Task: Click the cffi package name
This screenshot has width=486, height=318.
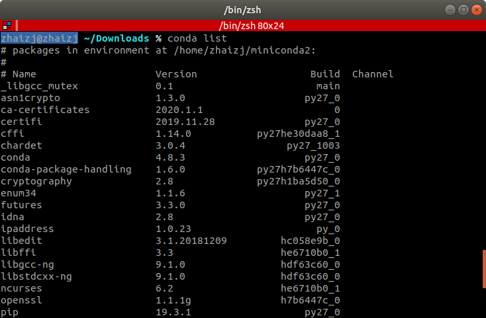Action: tap(13, 134)
